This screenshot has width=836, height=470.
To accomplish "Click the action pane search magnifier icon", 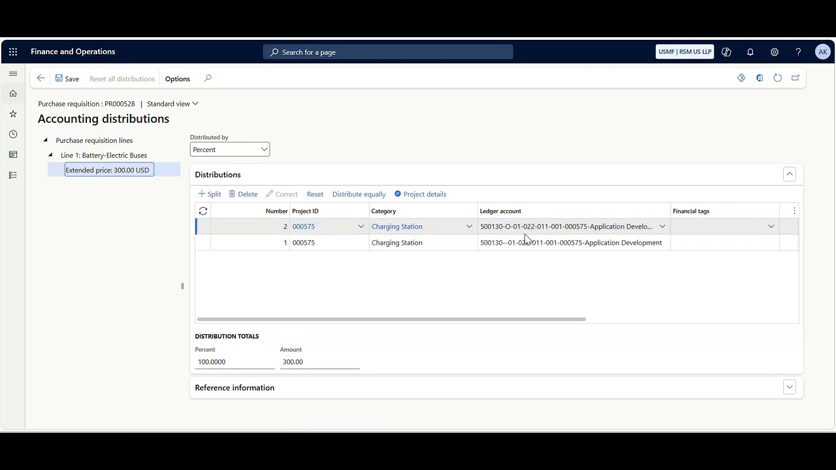I will point(208,78).
